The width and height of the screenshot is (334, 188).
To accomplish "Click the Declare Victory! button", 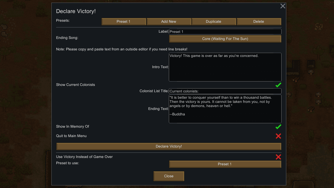I will click(x=169, y=146).
